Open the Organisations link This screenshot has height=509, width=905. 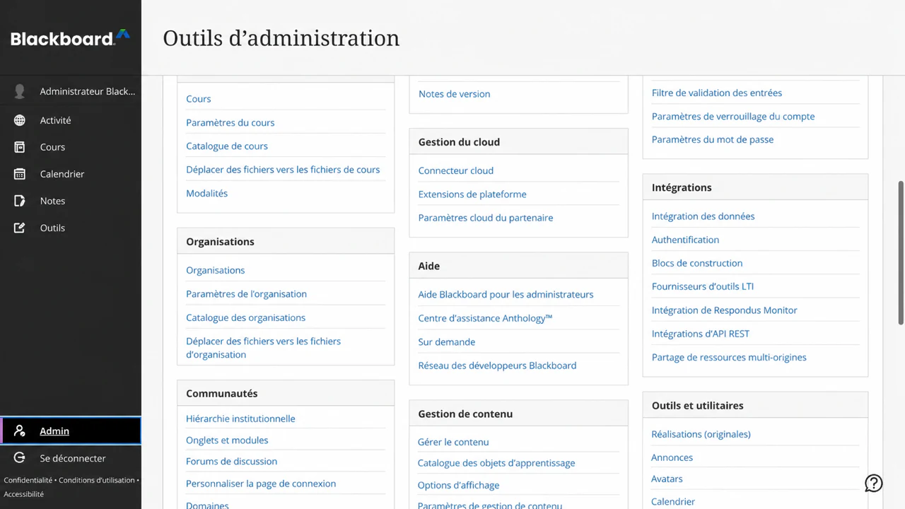(215, 270)
